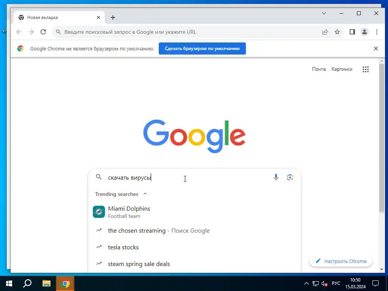Click Chrome icon in taskbar

pyautogui.click(x=65, y=283)
